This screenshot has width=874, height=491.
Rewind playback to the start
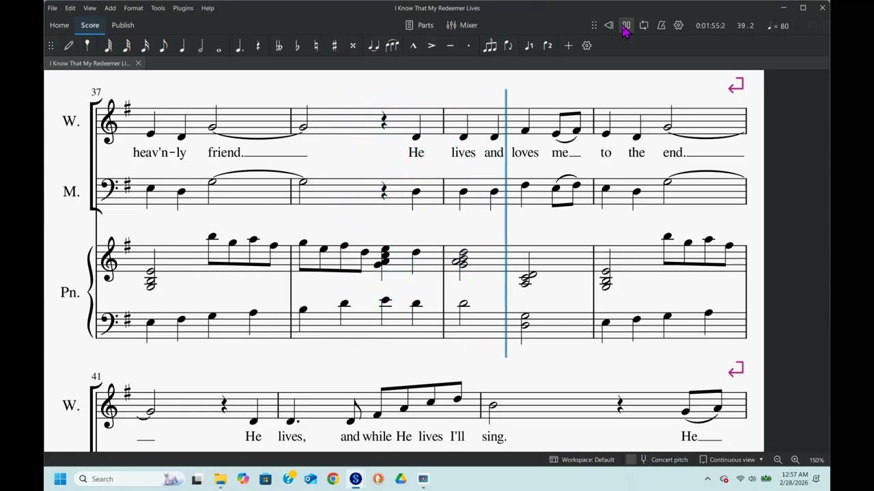pos(608,25)
